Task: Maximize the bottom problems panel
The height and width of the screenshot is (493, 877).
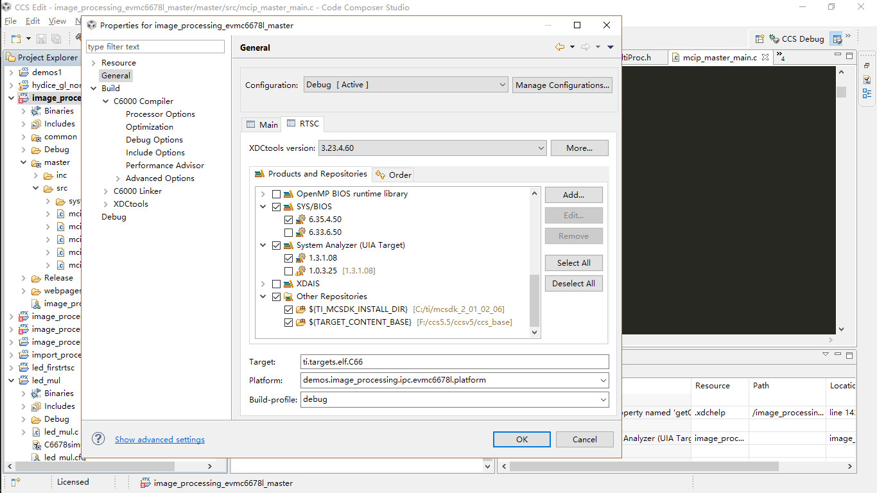Action: click(849, 354)
